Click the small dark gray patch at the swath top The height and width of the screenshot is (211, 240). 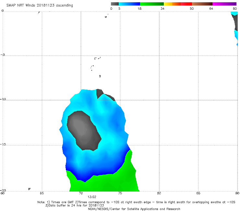(100, 93)
